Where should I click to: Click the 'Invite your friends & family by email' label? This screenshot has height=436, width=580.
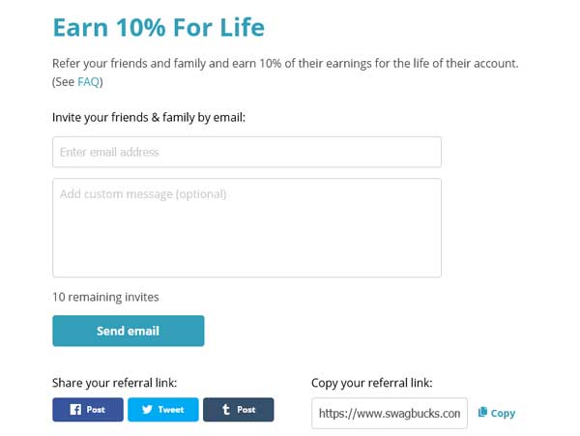[x=149, y=118]
